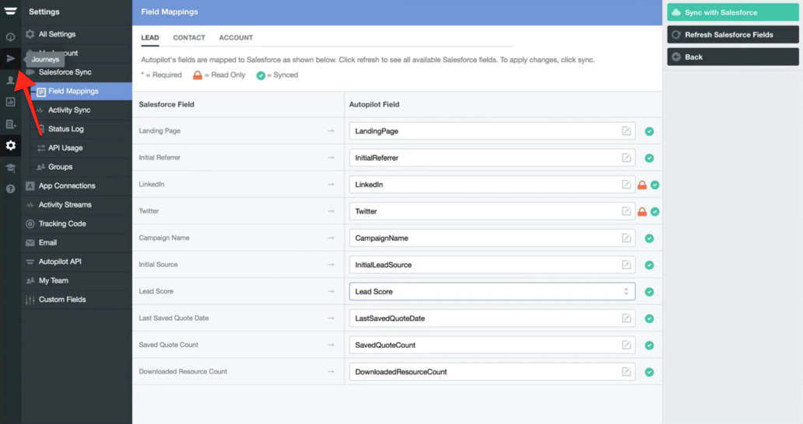Click the LandingPage Autopilot field input

(x=492, y=131)
